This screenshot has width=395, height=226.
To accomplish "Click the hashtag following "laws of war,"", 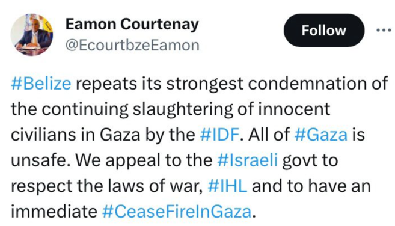I will point(227,186).
